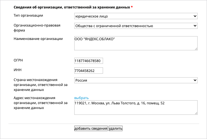Open the Тип организации dropdown

pyautogui.click(x=136, y=16)
